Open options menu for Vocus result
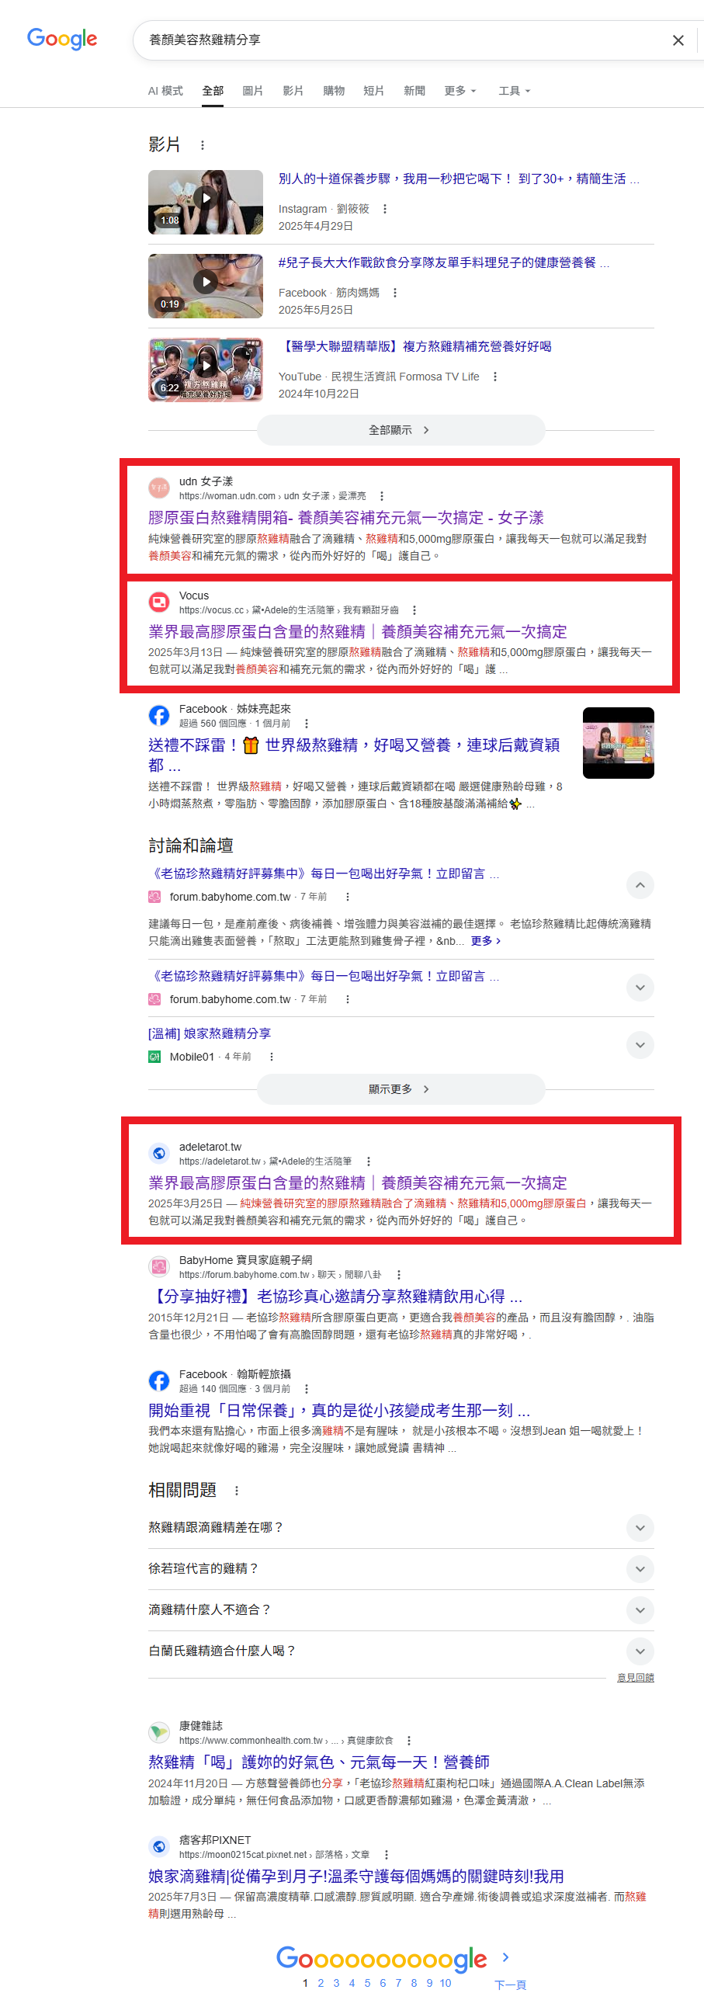The height and width of the screenshot is (2007, 704). click(x=414, y=611)
